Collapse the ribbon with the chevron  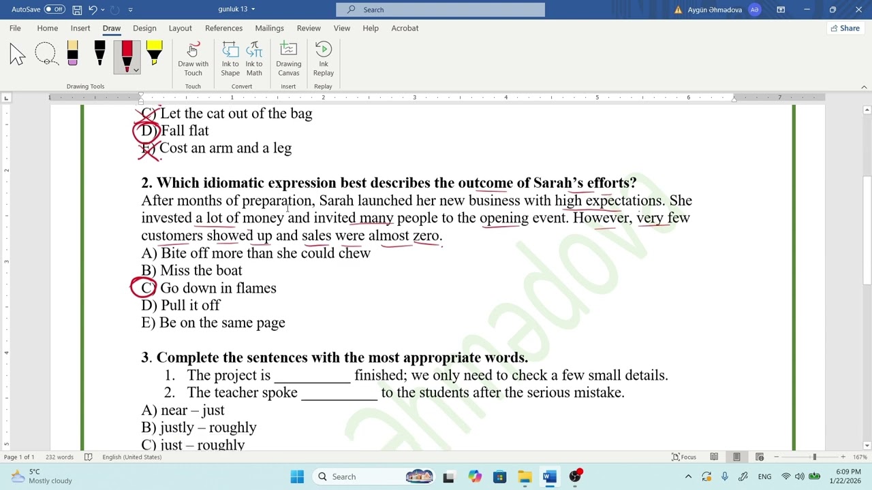click(x=864, y=87)
